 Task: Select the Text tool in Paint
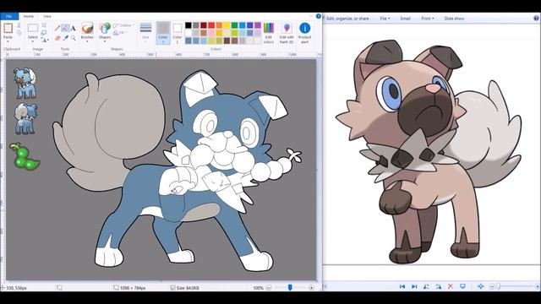[73, 28]
